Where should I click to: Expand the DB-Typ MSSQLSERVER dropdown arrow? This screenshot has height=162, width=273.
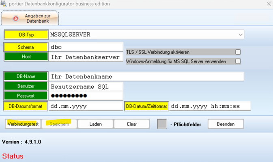[241, 35]
